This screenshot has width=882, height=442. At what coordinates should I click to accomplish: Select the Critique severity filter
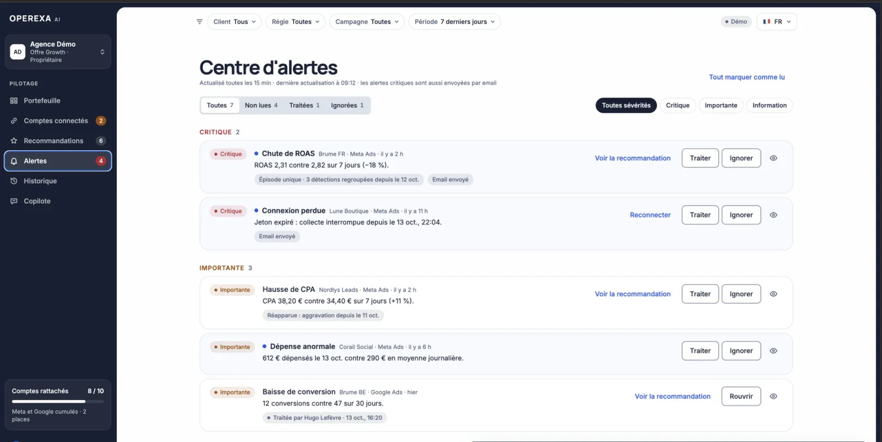pos(677,105)
